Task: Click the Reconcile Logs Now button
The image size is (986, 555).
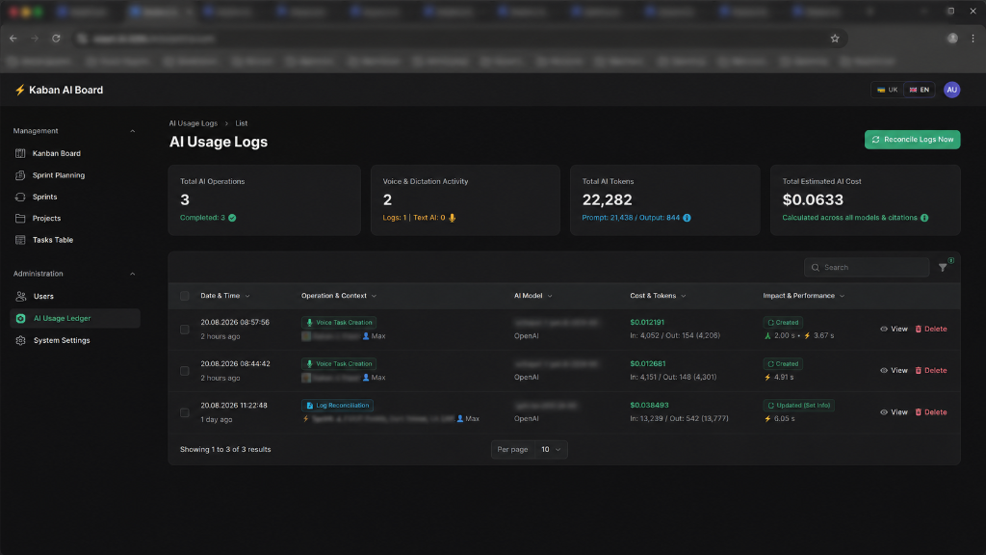Action: tap(912, 140)
